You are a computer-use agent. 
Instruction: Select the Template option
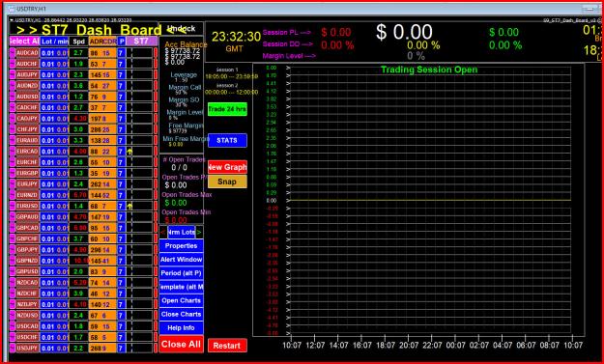[x=181, y=287]
